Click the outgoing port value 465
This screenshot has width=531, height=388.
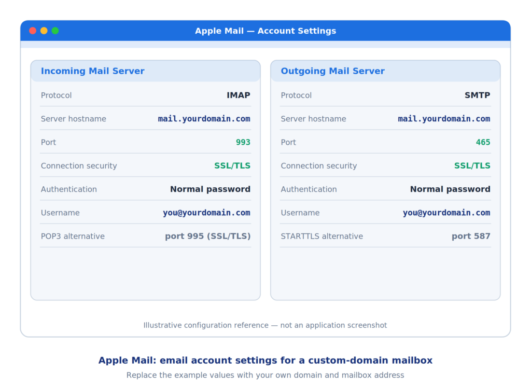pos(483,142)
